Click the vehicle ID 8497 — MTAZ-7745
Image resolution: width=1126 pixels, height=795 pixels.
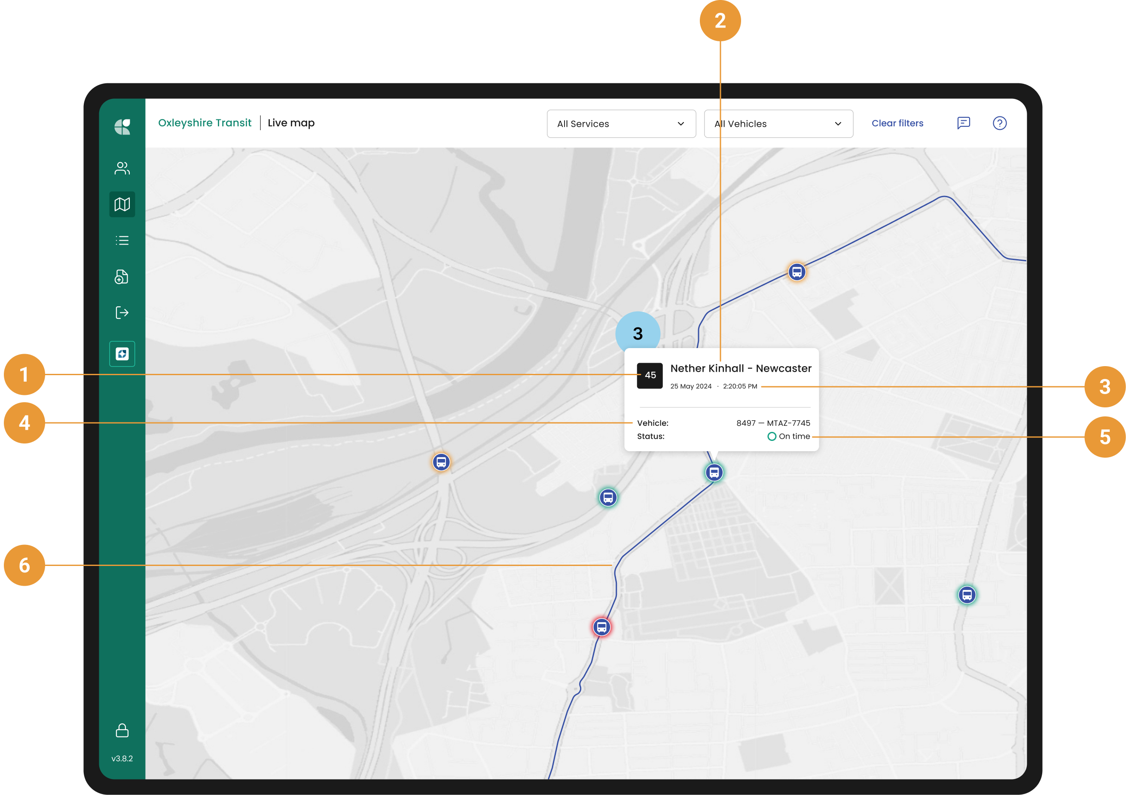click(x=773, y=423)
